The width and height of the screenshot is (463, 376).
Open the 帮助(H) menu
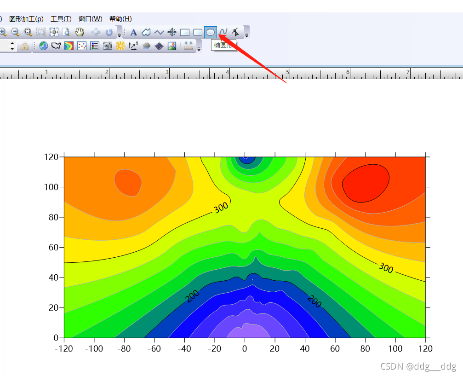[120, 19]
